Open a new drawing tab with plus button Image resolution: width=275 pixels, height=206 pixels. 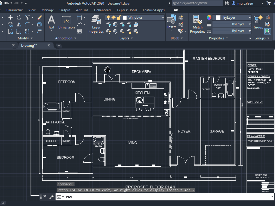point(59,46)
